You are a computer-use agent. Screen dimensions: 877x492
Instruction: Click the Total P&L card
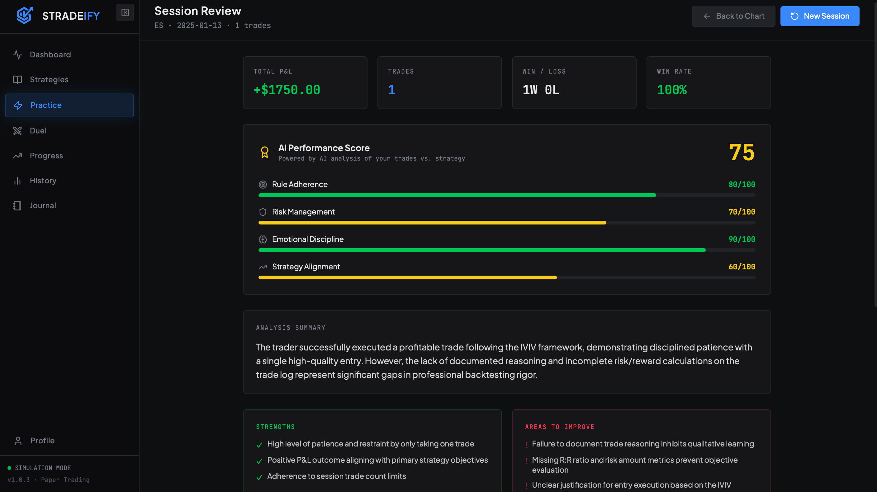(x=305, y=82)
